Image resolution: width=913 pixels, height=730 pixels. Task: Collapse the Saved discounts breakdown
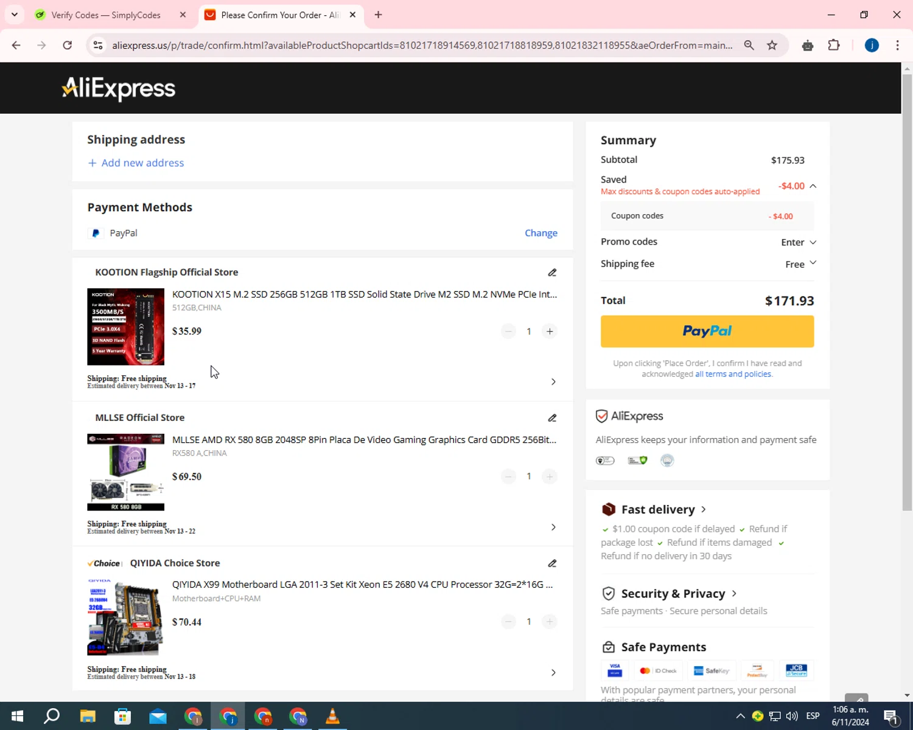tap(813, 186)
